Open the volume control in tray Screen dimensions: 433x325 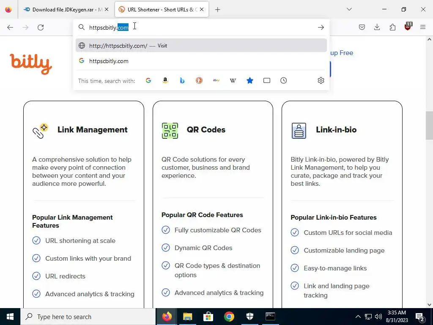click(x=378, y=317)
